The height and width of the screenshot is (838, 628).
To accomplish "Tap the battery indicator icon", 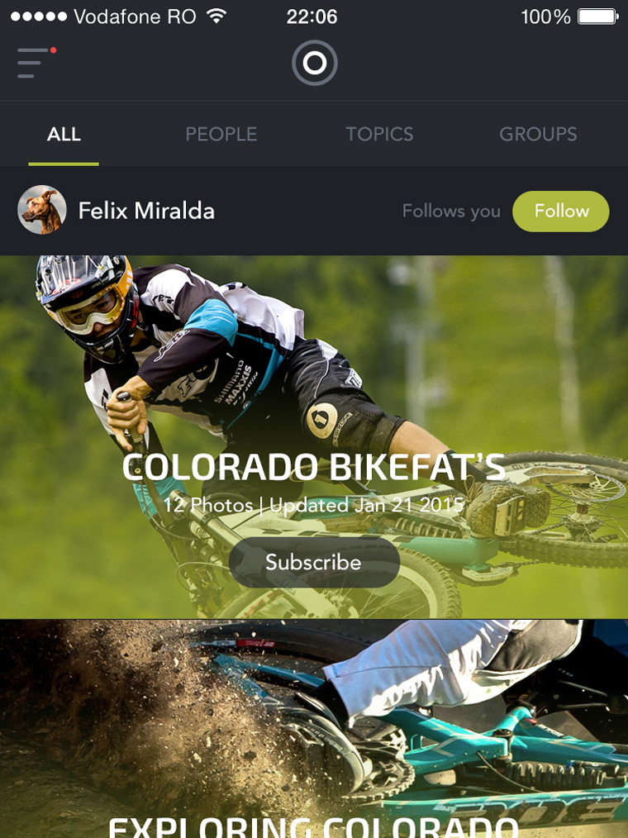I will 598,17.
